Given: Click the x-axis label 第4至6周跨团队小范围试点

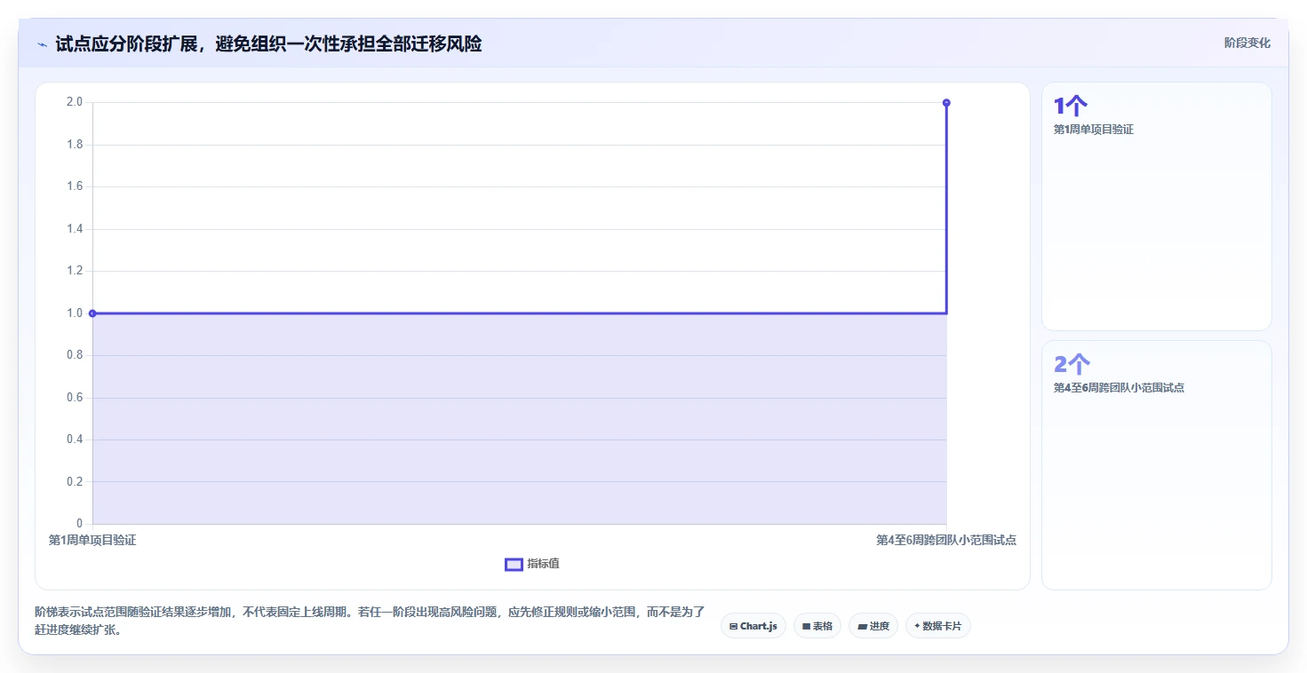Looking at the screenshot, I should (946, 540).
